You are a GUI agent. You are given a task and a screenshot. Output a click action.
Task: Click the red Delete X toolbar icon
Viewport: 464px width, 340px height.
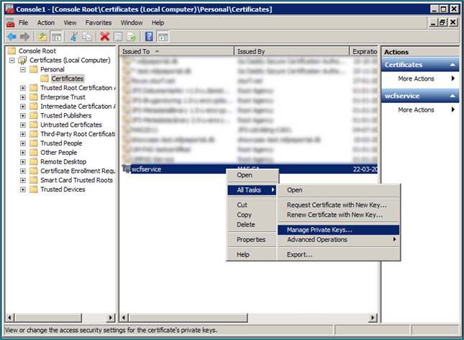click(x=105, y=37)
